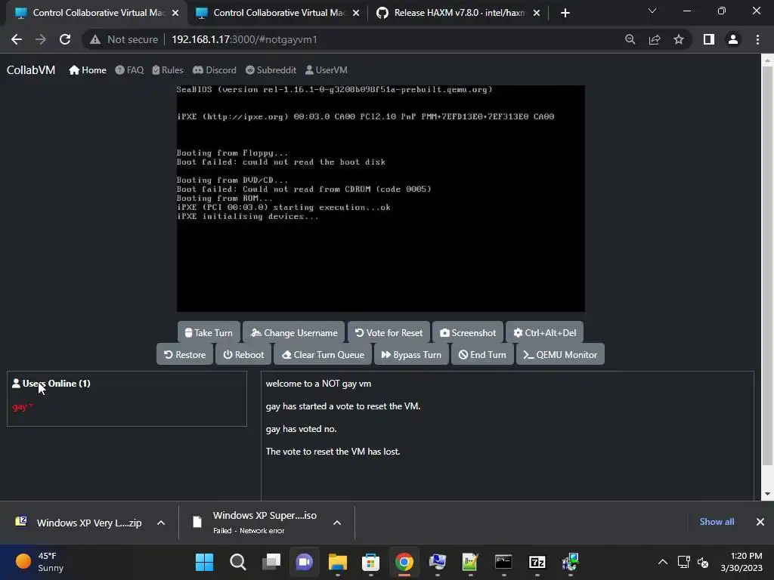Open the Rules page
The height and width of the screenshot is (580, 774).
point(168,70)
